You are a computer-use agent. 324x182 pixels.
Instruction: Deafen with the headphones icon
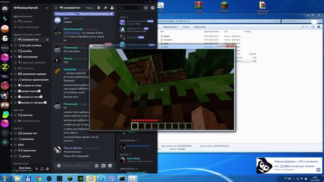click(x=42, y=169)
